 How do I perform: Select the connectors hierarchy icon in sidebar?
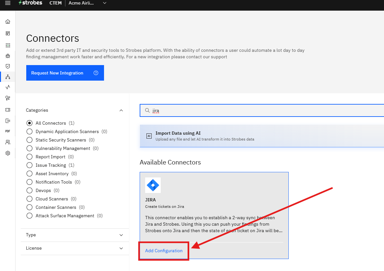click(x=8, y=77)
